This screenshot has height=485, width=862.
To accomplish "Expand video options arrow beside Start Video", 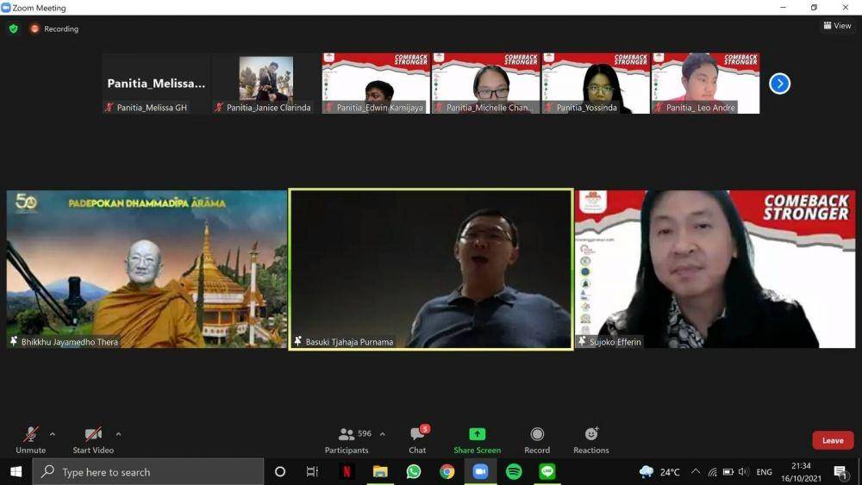I will 118,434.
